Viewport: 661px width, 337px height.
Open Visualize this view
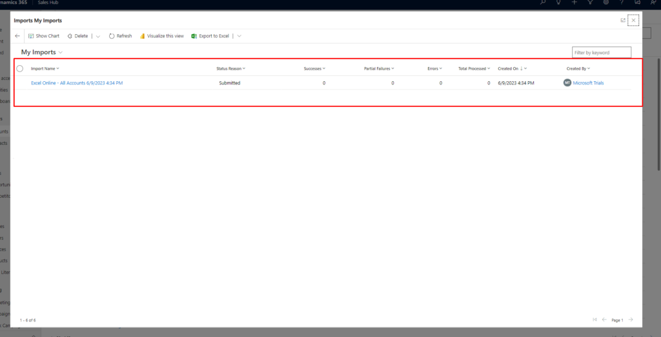[x=161, y=36]
